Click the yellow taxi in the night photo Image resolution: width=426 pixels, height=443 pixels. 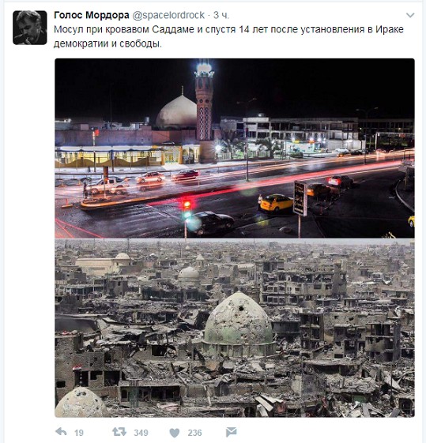[276, 203]
